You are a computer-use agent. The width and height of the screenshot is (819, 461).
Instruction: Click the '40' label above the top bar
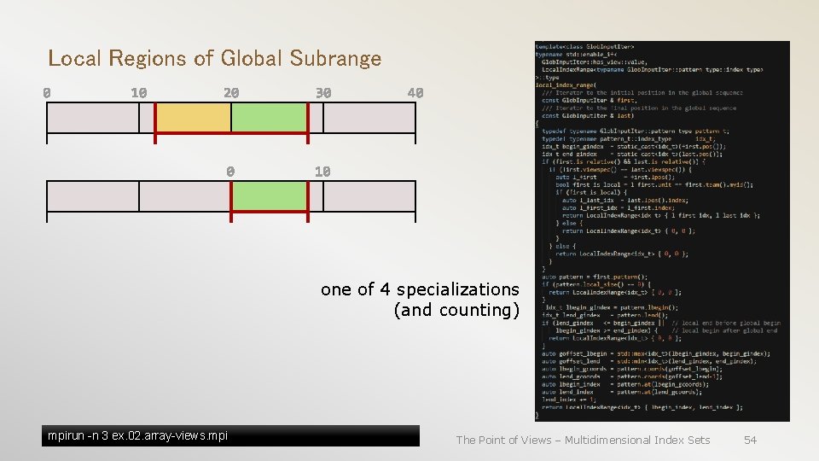pyautogui.click(x=415, y=93)
